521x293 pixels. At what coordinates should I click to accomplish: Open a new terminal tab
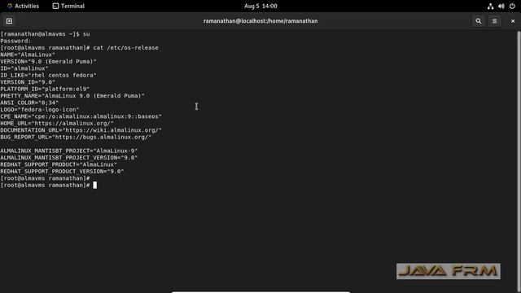[x=9, y=21]
